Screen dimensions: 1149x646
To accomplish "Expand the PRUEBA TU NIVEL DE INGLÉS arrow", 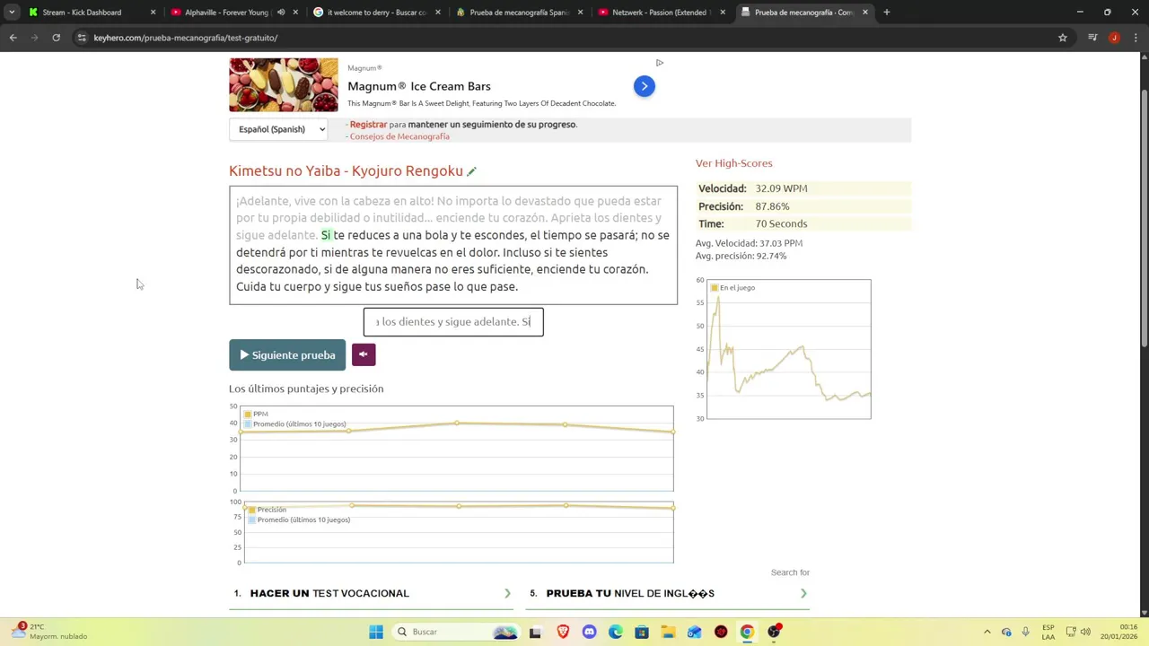I will (x=803, y=593).
